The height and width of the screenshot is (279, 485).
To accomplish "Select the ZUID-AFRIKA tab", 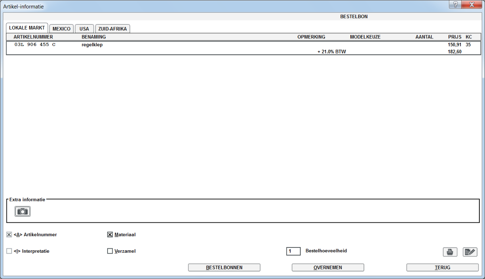I will click(x=113, y=29).
